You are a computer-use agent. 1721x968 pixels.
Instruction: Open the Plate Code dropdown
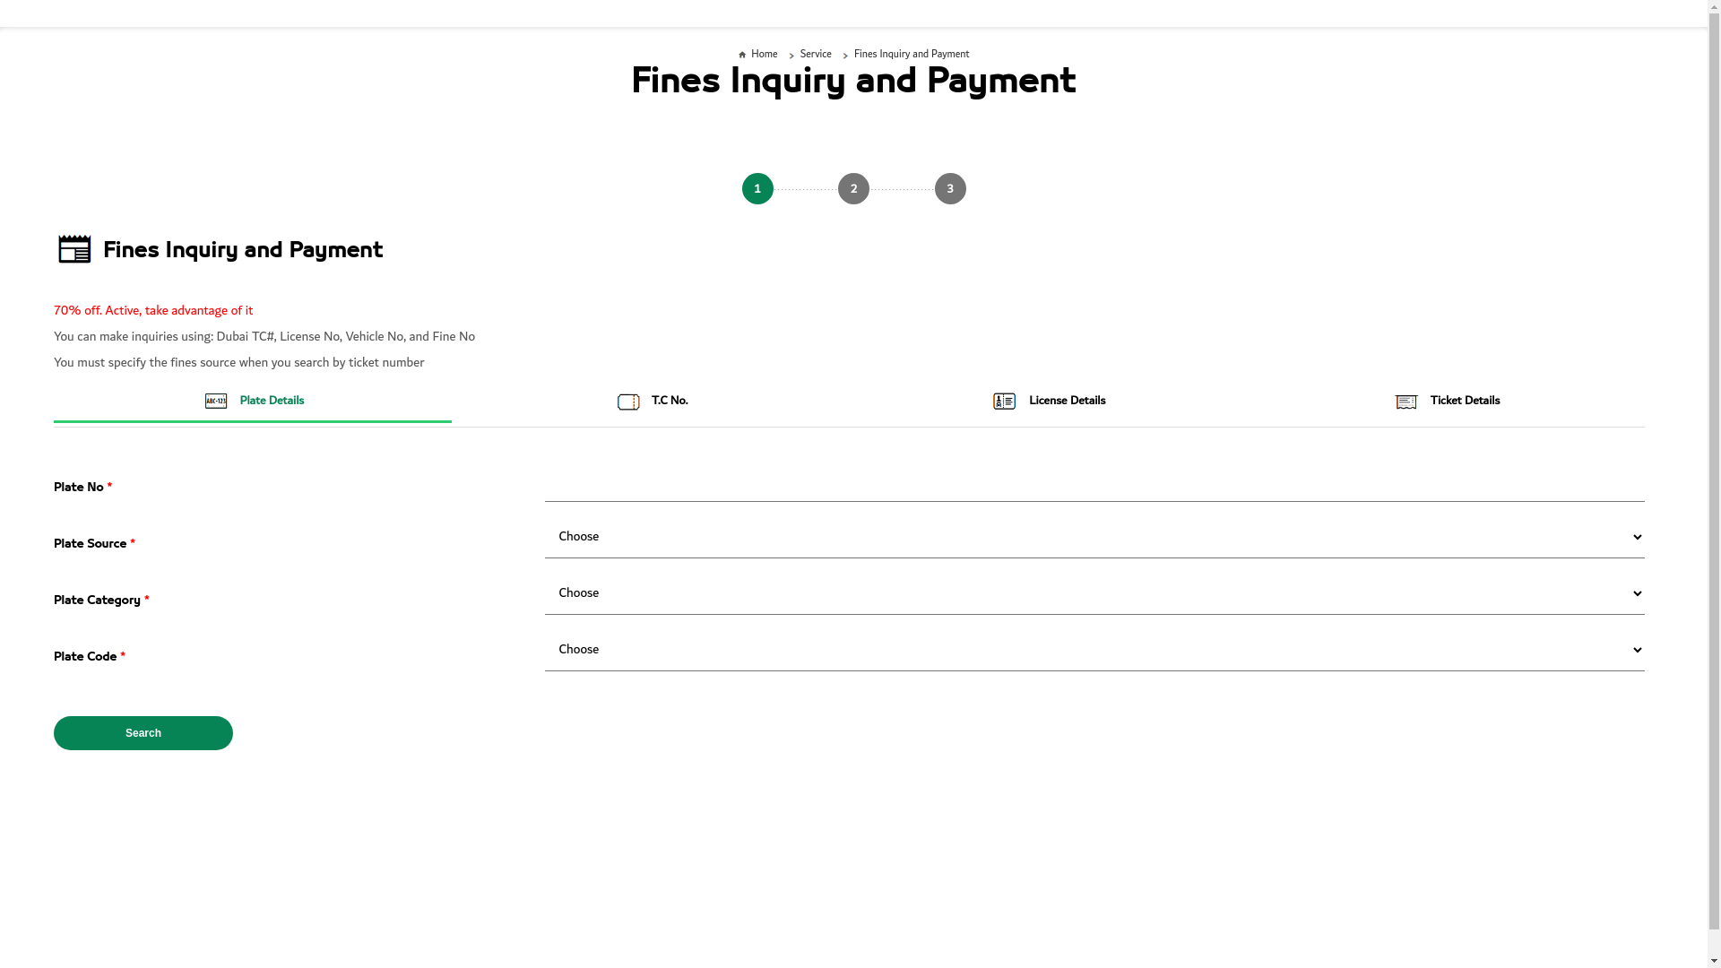[1094, 650]
